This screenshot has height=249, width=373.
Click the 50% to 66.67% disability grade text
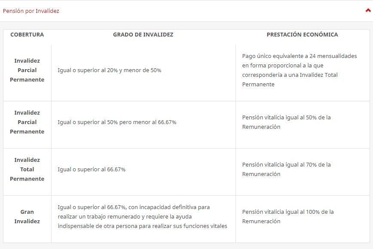[117, 122]
